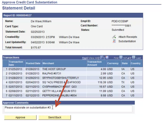Viewport: 162px width, 123px height.
Task: Open the Substantiation link
Action: coord(127,41)
